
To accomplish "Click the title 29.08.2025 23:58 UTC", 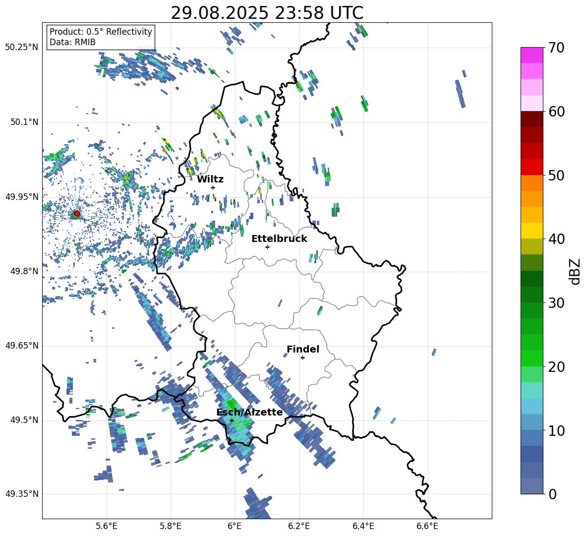I will tap(267, 13).
